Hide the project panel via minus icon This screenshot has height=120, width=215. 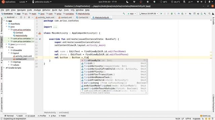click(33, 17)
